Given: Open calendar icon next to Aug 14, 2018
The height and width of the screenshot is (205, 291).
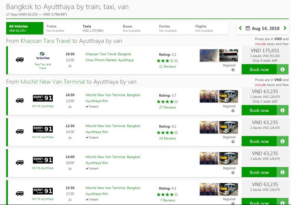Looking at the screenshot, I should click(247, 28).
